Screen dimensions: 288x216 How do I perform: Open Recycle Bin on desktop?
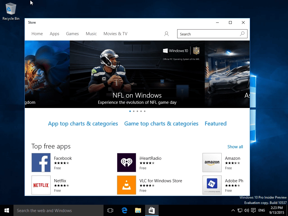coord(11,11)
